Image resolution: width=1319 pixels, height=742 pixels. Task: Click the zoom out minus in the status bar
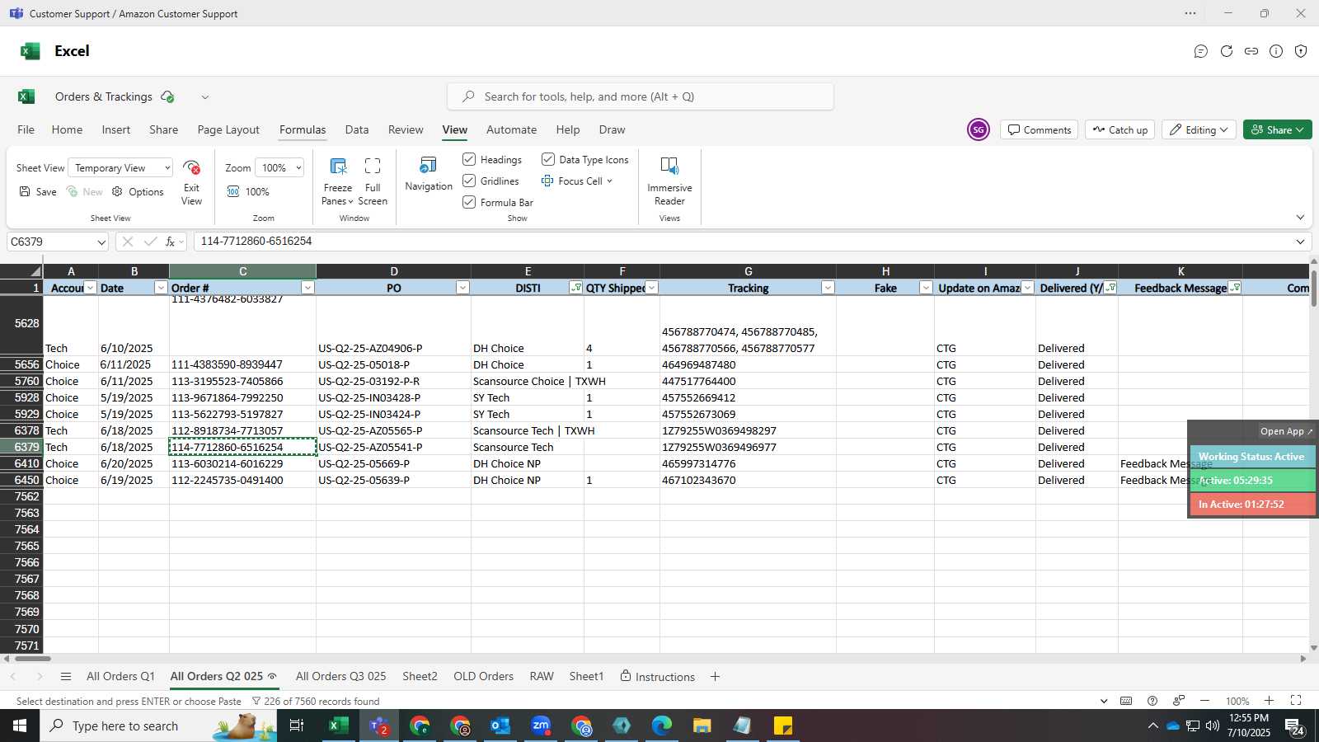(x=1204, y=701)
